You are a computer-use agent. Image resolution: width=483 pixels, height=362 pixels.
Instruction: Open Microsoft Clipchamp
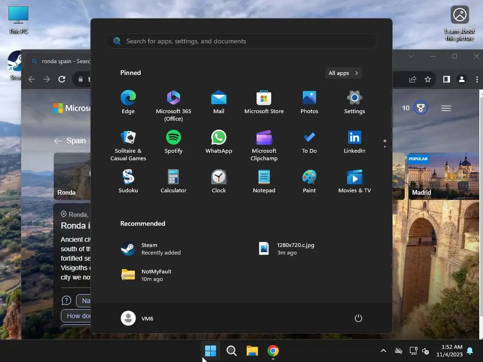(x=264, y=146)
